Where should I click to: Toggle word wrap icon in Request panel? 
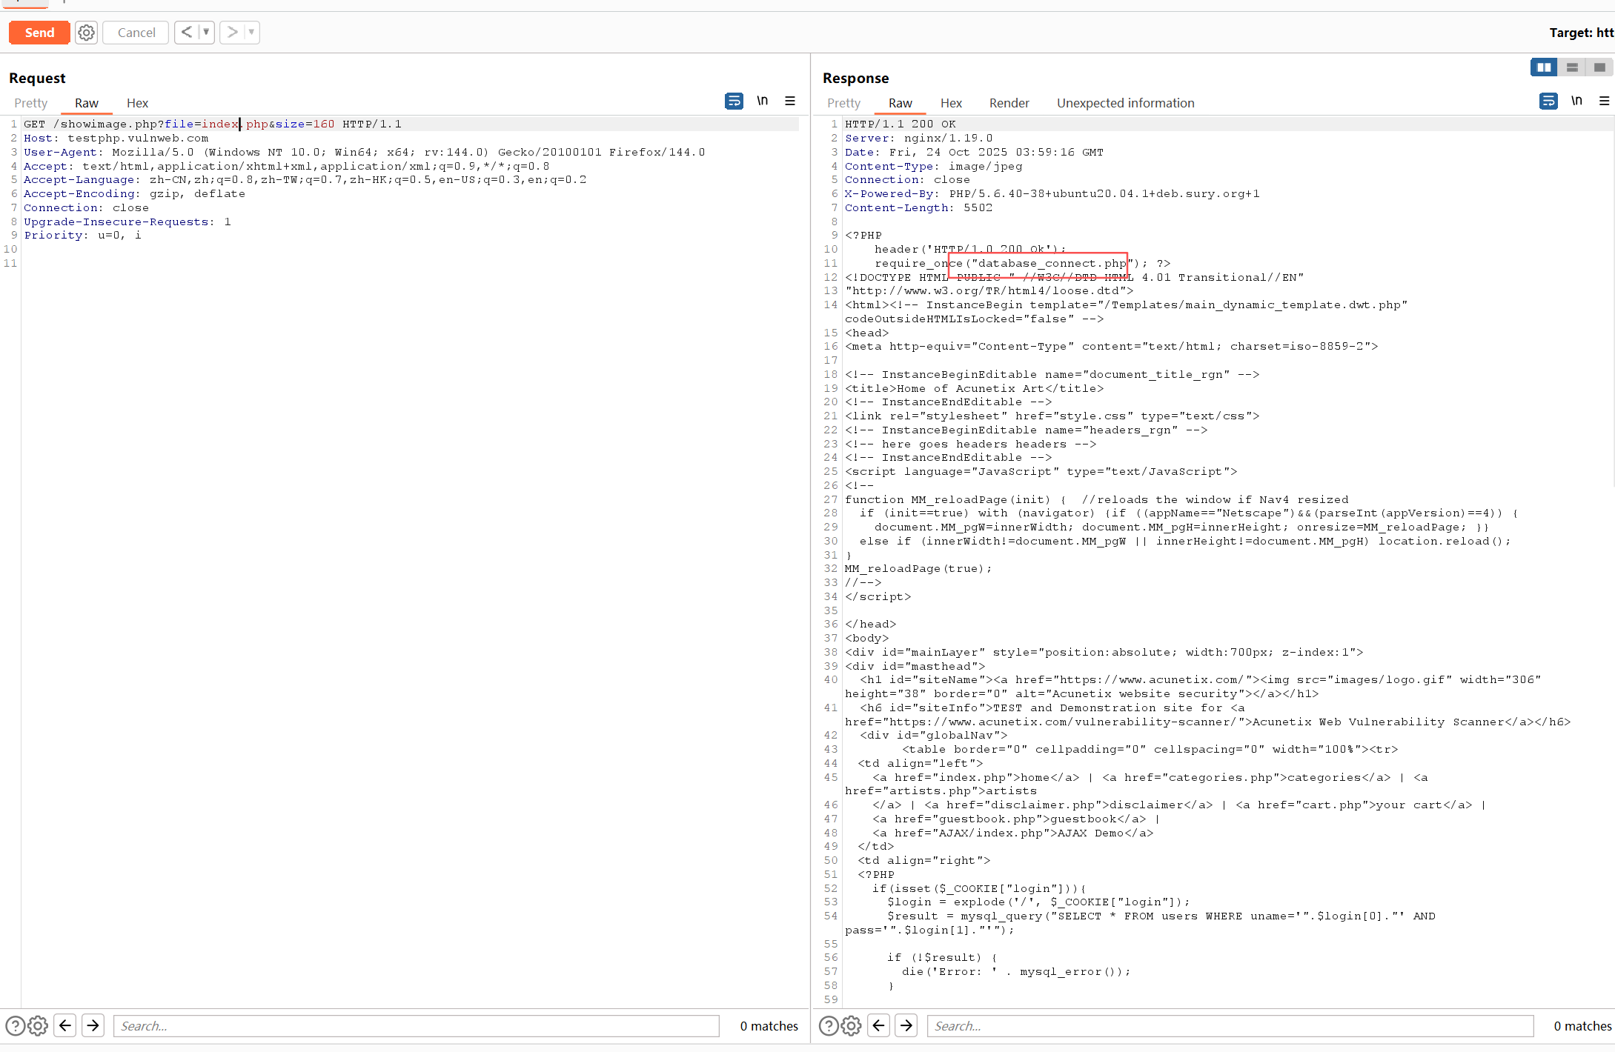[733, 101]
